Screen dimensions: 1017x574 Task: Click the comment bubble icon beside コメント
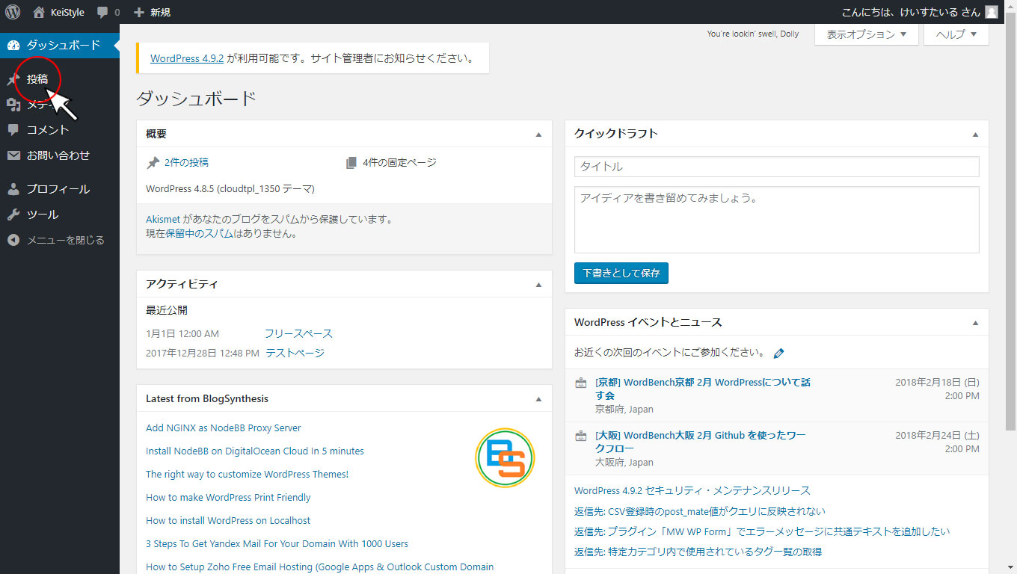tap(13, 130)
